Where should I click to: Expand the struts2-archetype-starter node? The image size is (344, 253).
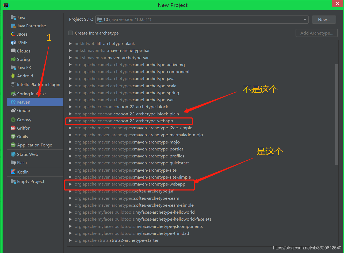[x=70, y=240]
